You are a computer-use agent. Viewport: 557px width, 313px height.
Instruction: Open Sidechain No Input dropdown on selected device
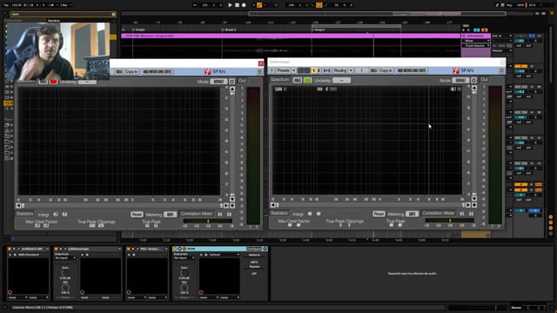point(184,258)
